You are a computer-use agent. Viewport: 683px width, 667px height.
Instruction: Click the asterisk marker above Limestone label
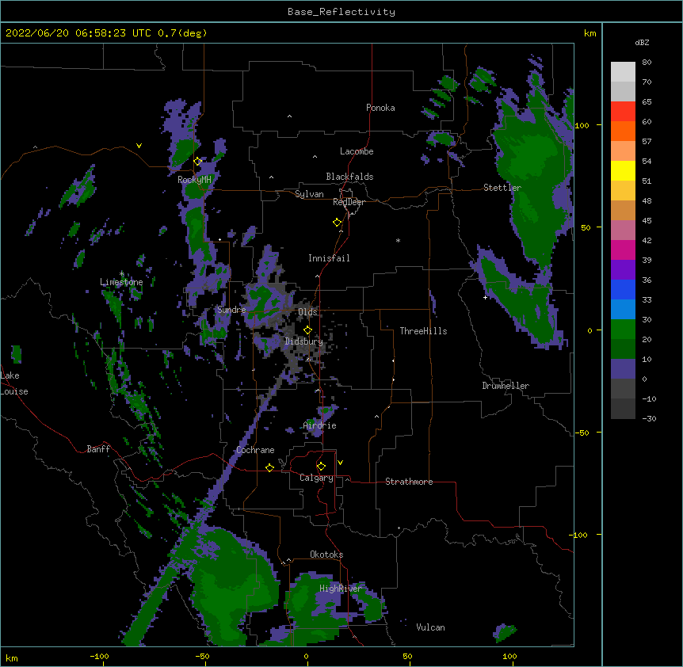121,274
